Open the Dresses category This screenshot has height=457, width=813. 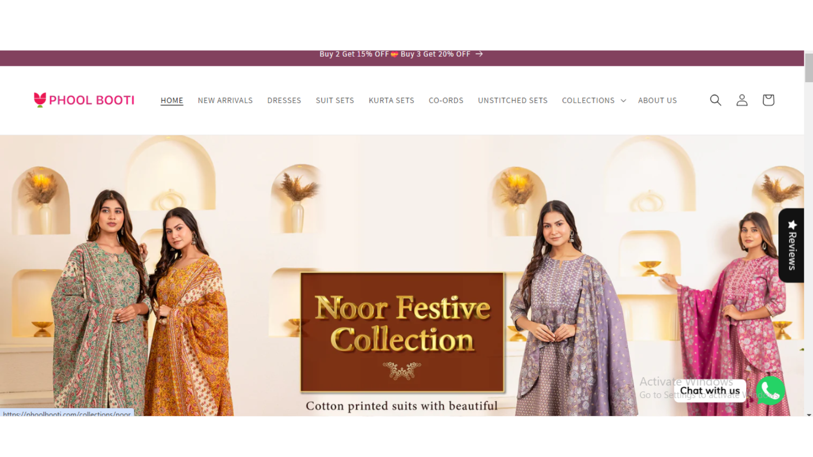click(284, 101)
